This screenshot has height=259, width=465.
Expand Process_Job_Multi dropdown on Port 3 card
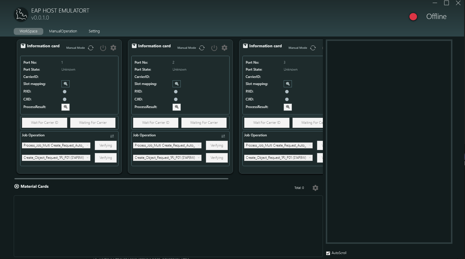tap(310, 145)
